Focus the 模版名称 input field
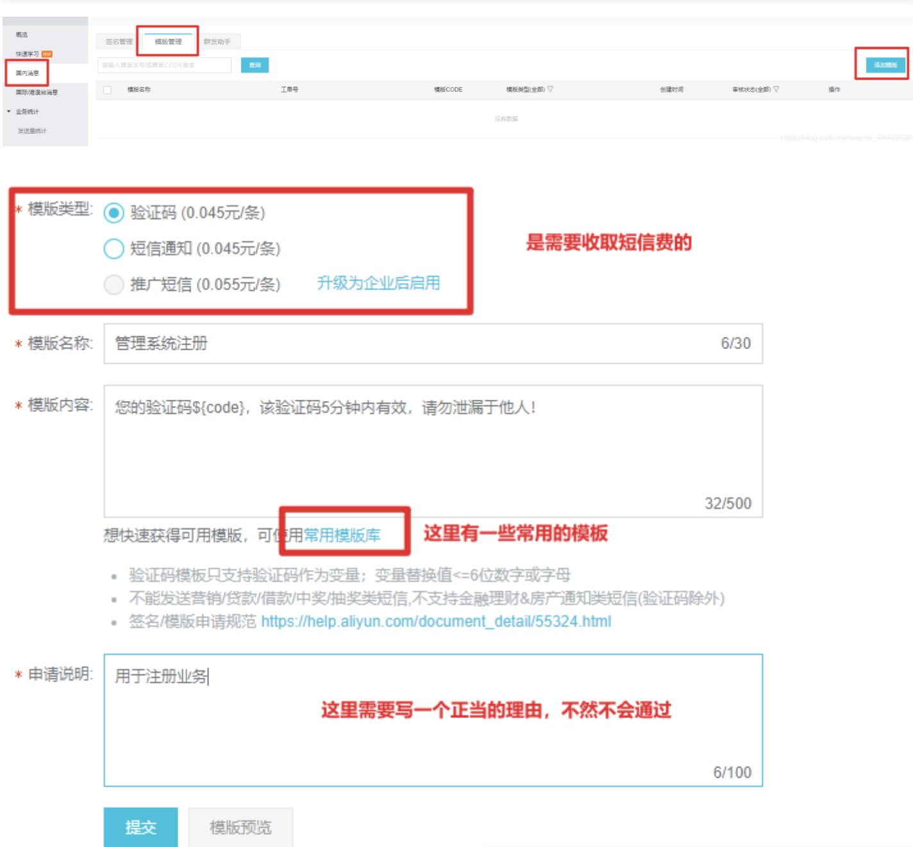The width and height of the screenshot is (913, 847). point(410,344)
